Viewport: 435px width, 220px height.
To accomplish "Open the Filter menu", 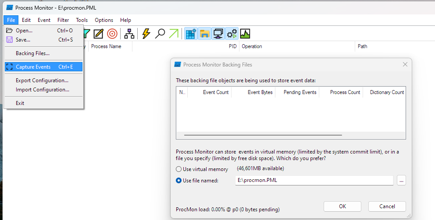I will [x=63, y=20].
